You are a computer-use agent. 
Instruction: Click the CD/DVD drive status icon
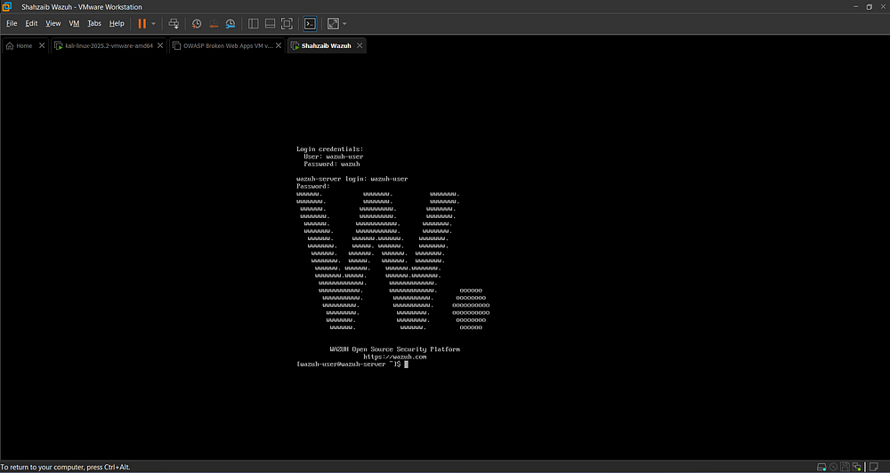coord(833,468)
